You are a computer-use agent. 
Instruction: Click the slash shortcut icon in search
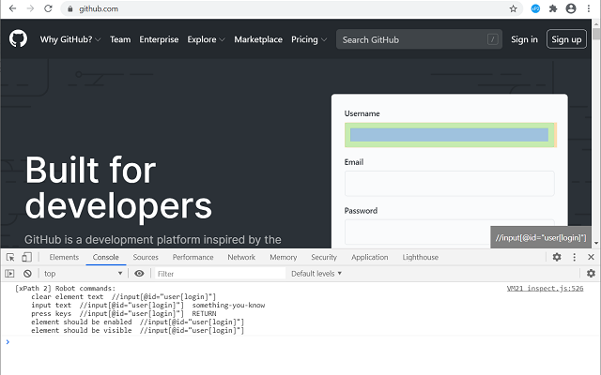492,39
